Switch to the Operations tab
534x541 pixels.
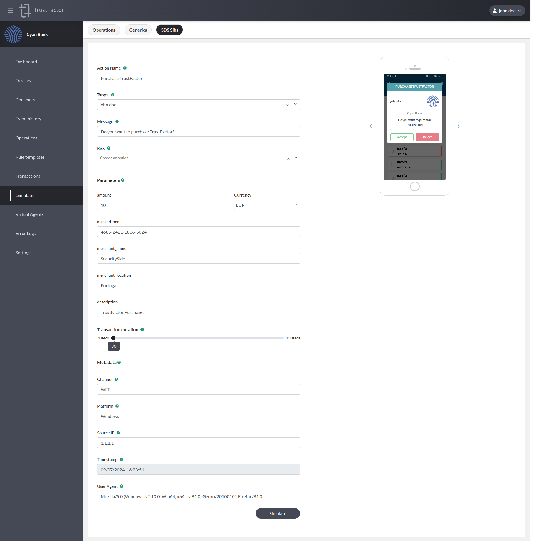(103, 30)
